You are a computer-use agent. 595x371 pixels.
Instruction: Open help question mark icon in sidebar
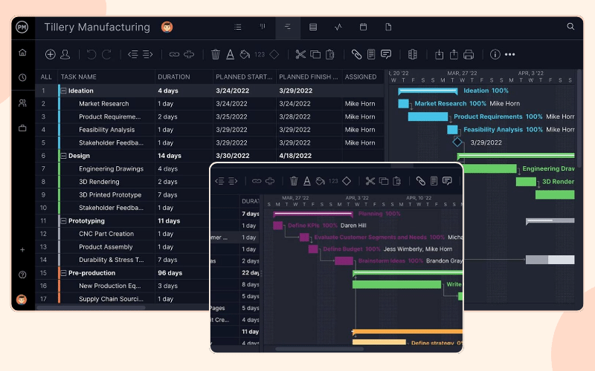[x=22, y=275]
